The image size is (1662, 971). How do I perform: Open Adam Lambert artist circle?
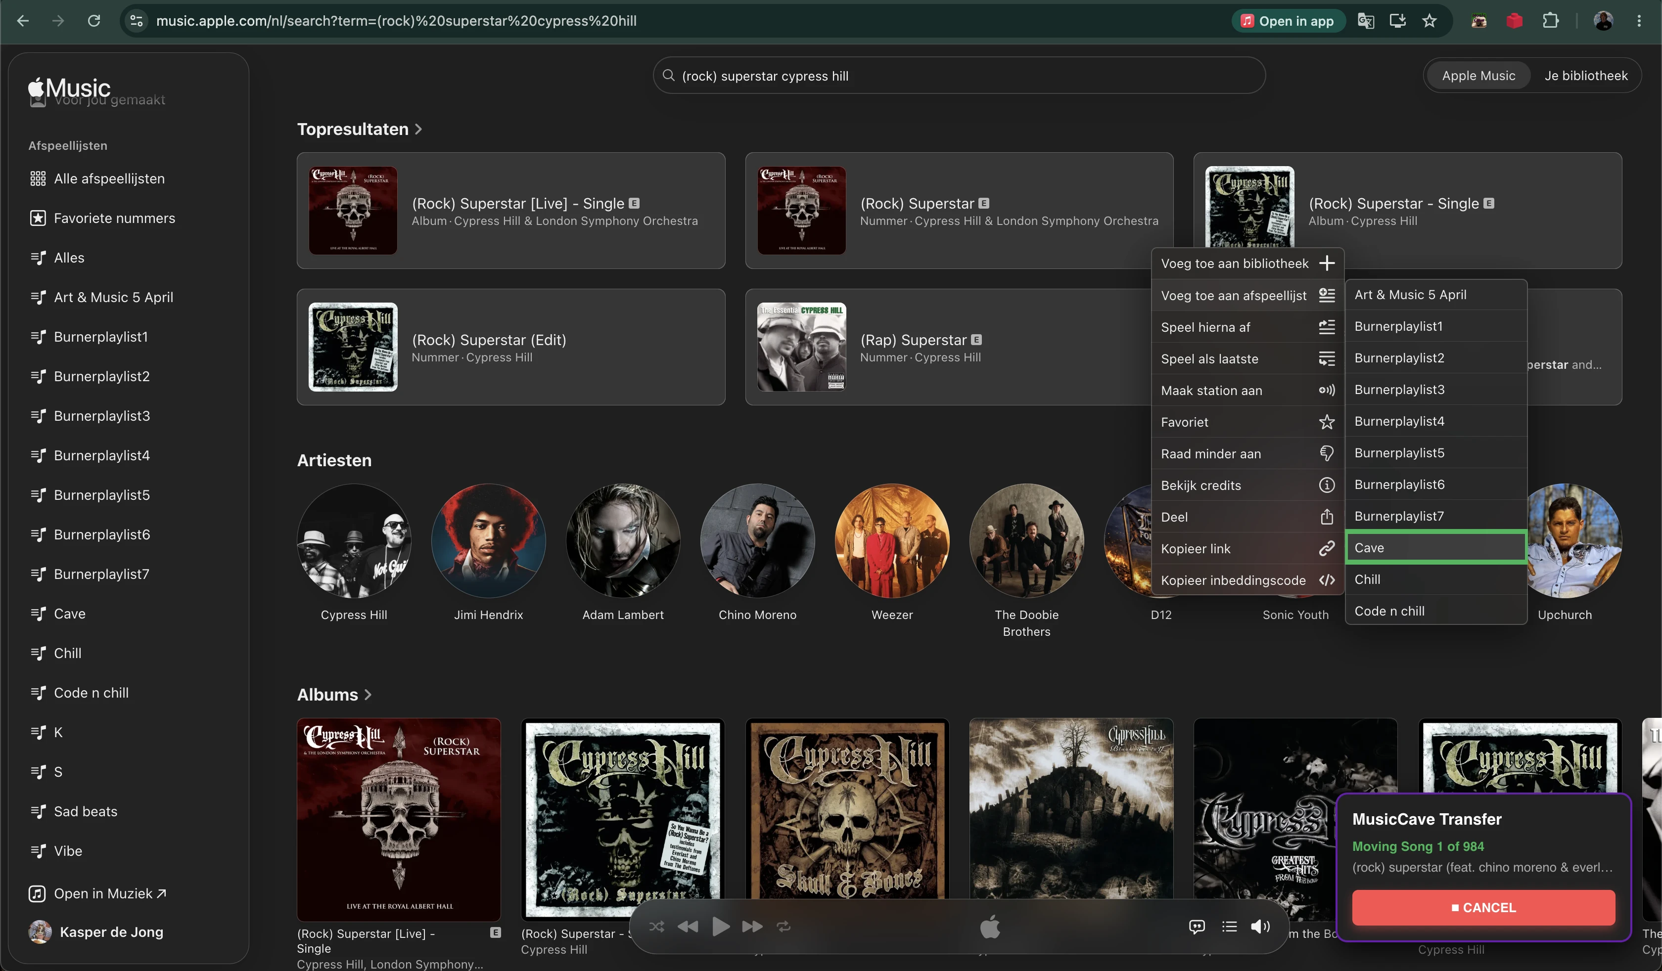click(623, 540)
